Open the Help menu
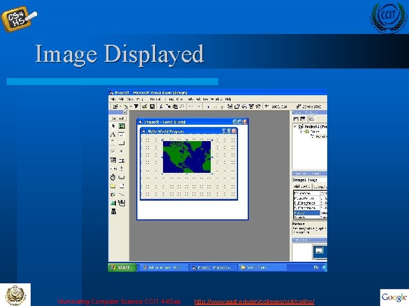This screenshot has width=409, height=306. point(228,99)
